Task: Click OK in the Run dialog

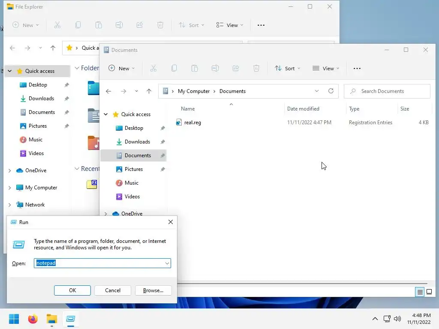Action: pos(72,290)
